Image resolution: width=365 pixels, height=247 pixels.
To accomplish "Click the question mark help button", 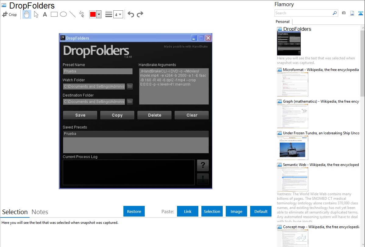I will click(x=203, y=165).
